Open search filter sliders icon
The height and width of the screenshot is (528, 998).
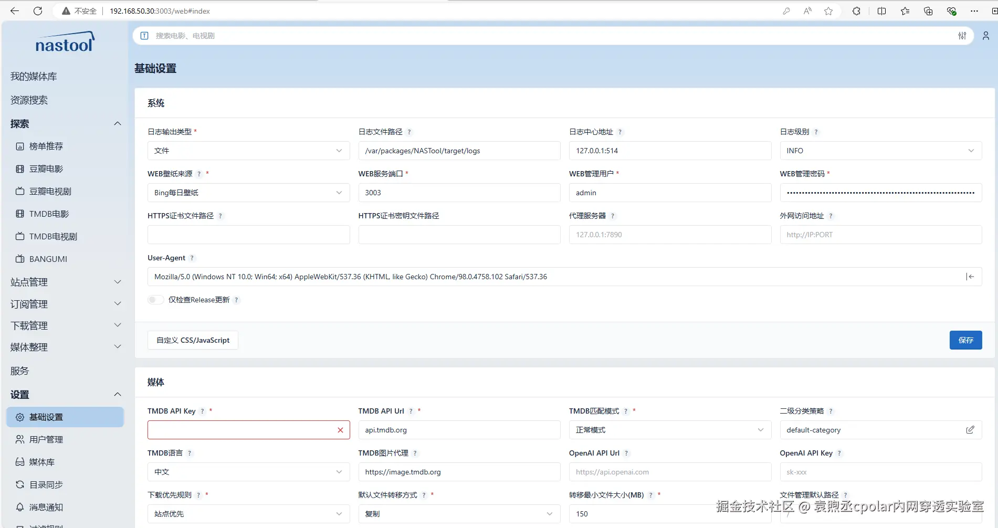962,36
